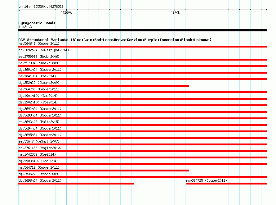This screenshot has height=205, width=276.
Task: Select the esv2759986 (Redon2006) variant label
Action: (x=39, y=57)
